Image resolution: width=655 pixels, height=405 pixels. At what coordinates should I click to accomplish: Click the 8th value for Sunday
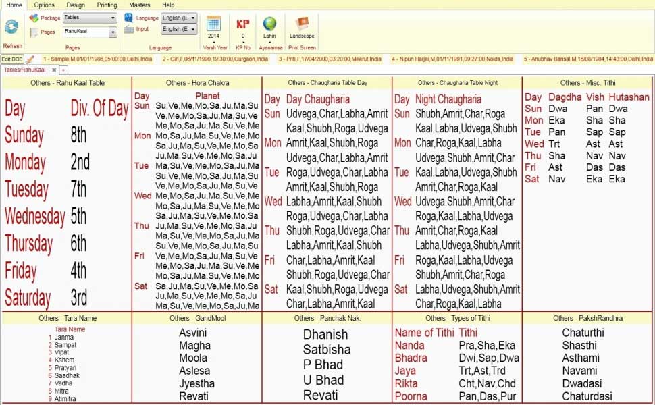click(78, 135)
